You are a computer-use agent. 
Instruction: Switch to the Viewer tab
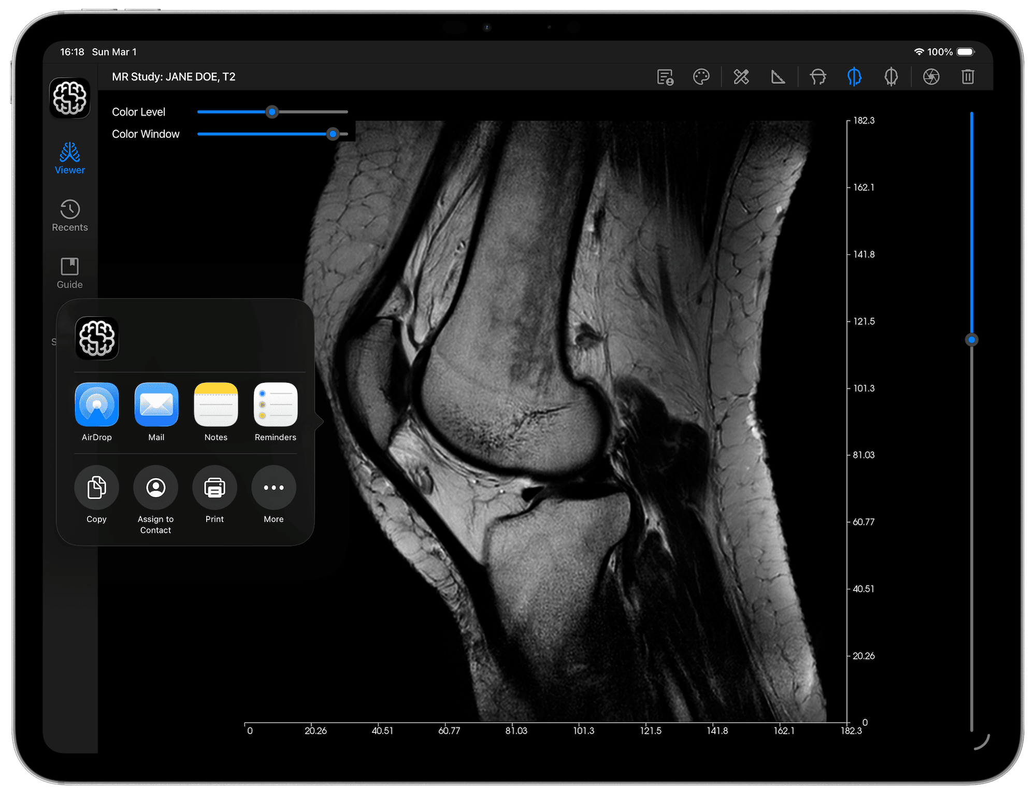point(69,158)
